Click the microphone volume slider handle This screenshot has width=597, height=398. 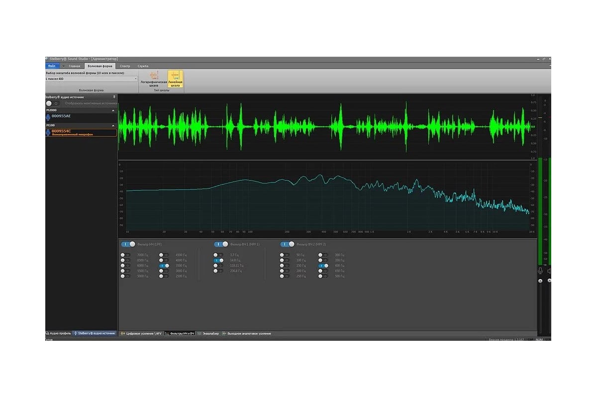click(x=540, y=281)
